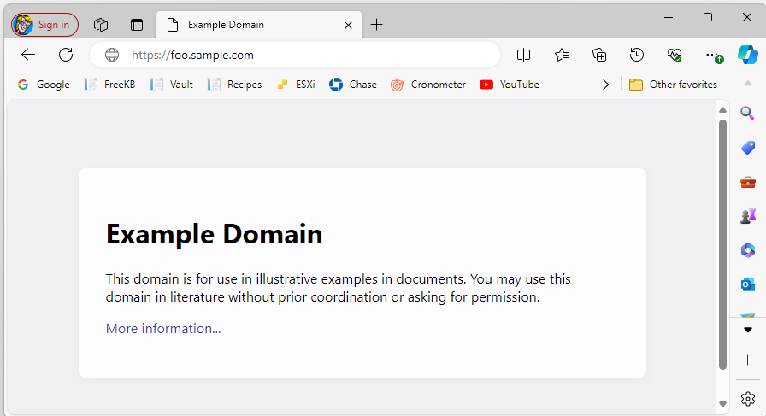Viewport: 766px width, 416px height.
Task: Open sidebar Search magnifier icon
Action: tap(747, 114)
